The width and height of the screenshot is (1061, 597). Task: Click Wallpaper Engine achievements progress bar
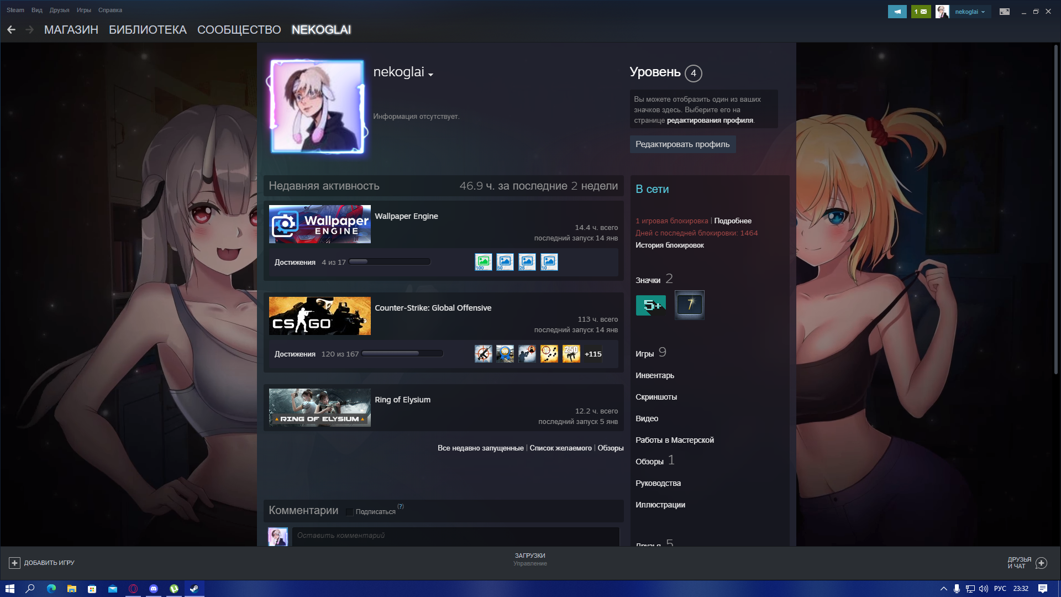390,262
